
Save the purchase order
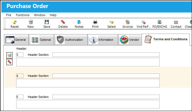click(47, 24)
